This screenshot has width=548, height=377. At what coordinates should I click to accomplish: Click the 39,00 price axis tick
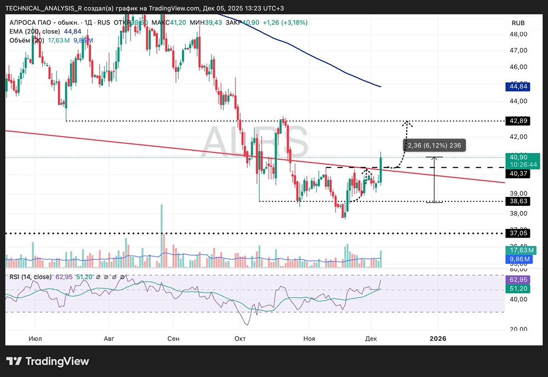(518, 194)
